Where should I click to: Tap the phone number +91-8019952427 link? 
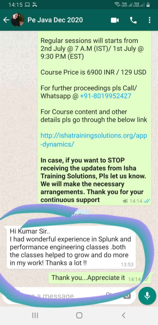[105, 96]
